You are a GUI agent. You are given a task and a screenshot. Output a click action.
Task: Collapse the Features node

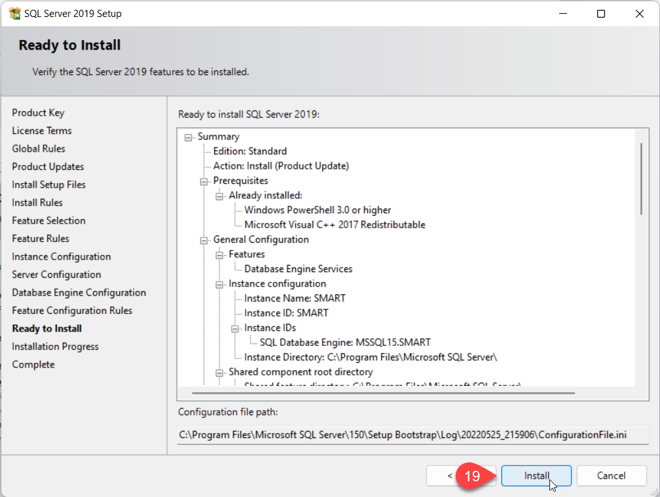219,255
